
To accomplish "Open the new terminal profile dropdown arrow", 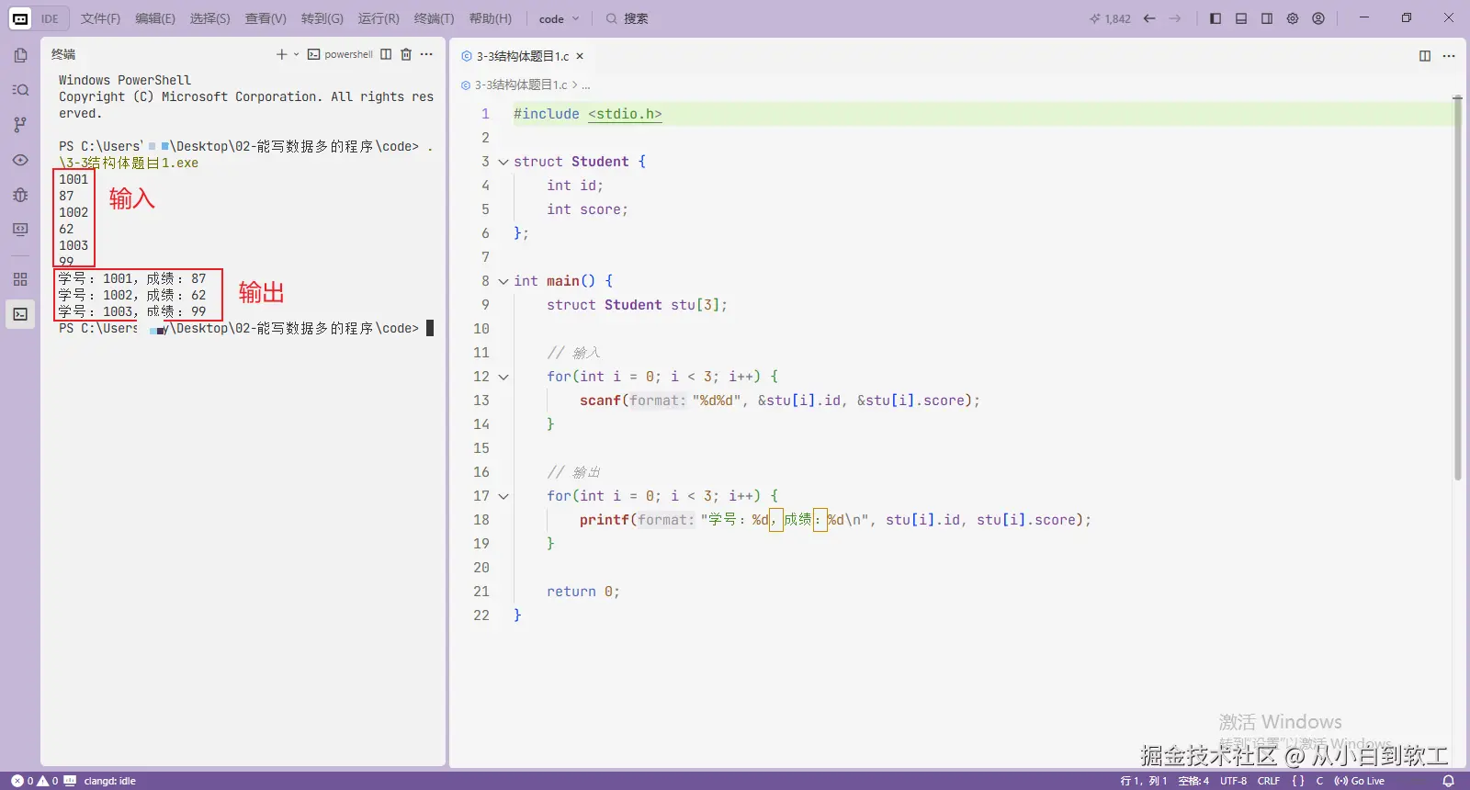I will (x=296, y=54).
